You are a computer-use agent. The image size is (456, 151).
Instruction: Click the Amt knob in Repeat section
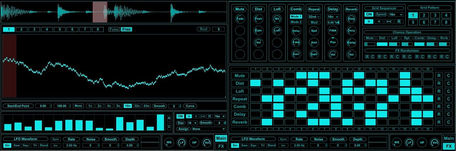pyautogui.click(x=314, y=42)
